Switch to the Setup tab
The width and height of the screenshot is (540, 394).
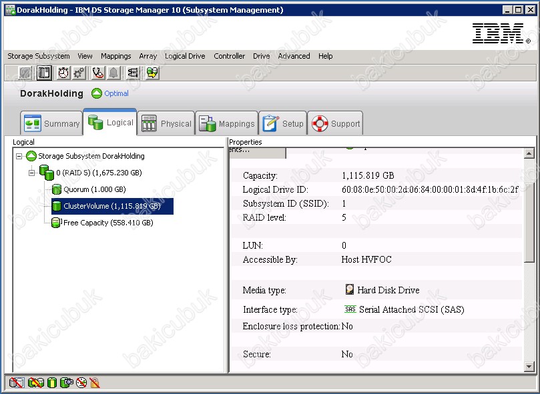coord(283,123)
